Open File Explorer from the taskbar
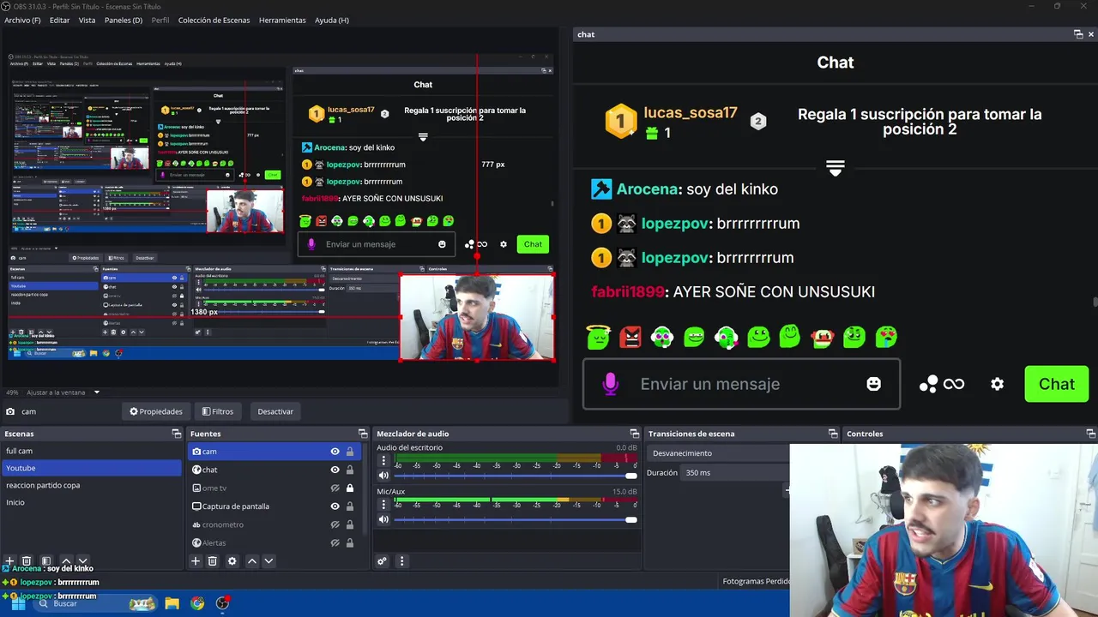Screen dimensions: 1098x617 [172, 603]
